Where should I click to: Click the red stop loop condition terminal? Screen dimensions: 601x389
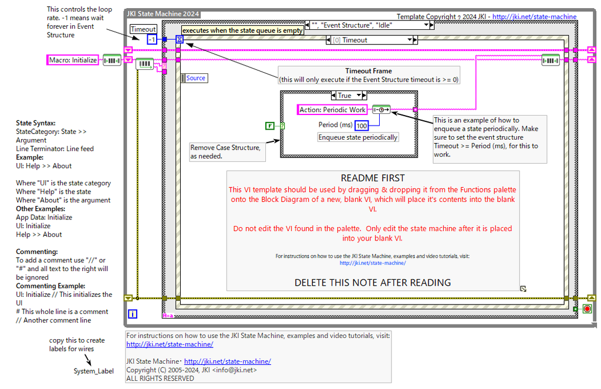587,309
